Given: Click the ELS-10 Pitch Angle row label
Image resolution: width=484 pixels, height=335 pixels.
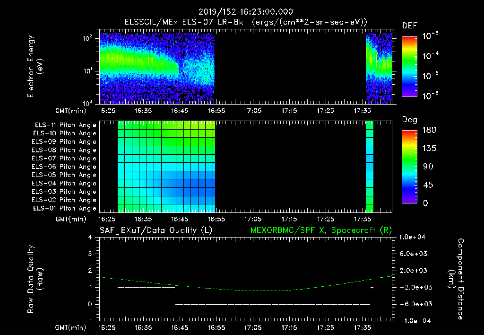Looking at the screenshot, I should click(64, 133).
